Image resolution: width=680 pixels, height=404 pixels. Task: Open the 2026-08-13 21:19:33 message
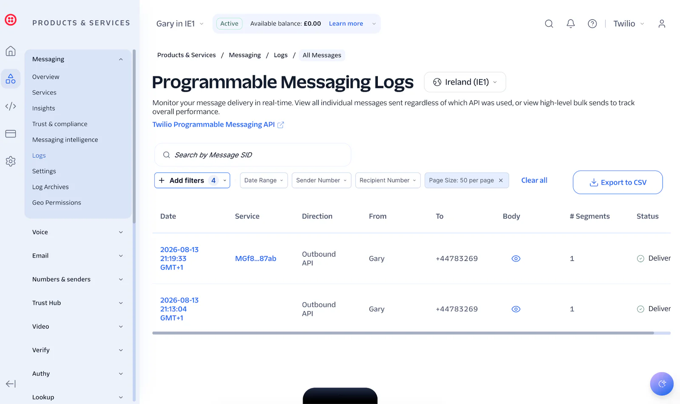[179, 258]
